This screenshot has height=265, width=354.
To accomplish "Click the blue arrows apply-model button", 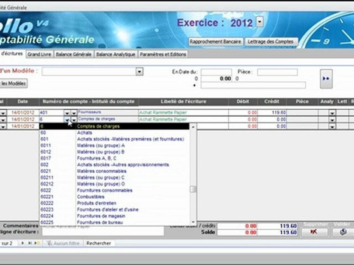I will (326, 79).
